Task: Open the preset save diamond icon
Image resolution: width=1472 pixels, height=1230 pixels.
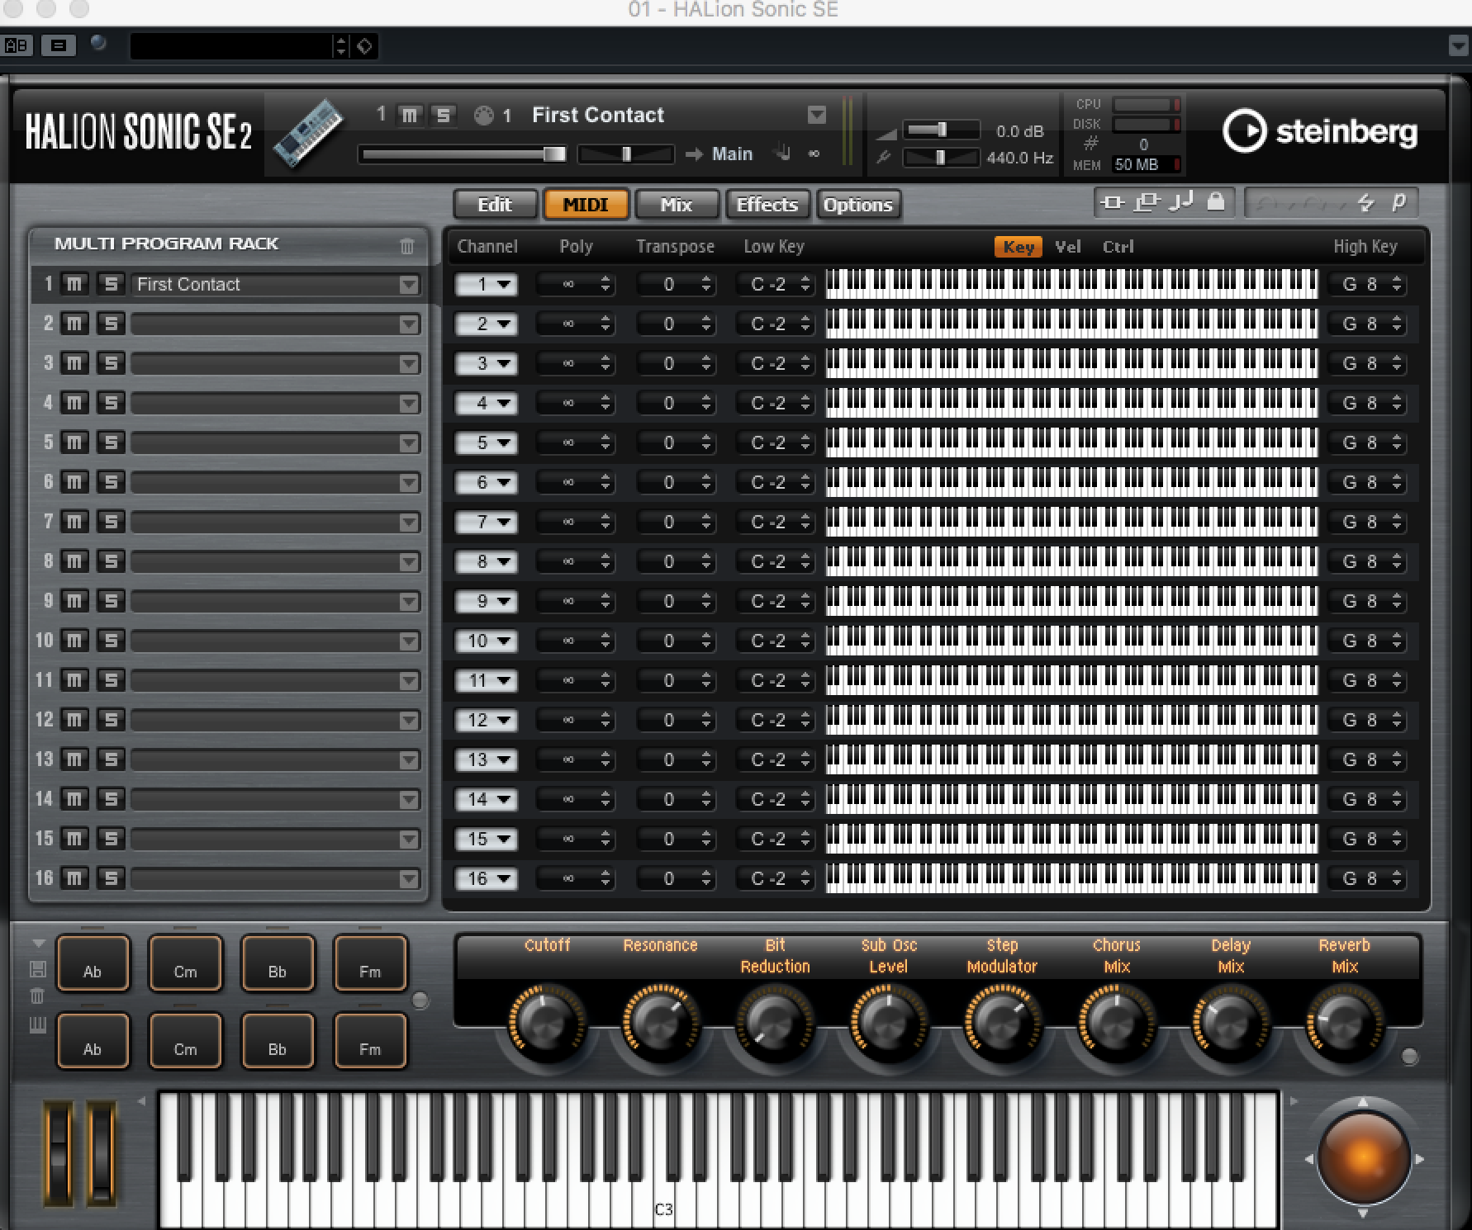Action: (364, 46)
